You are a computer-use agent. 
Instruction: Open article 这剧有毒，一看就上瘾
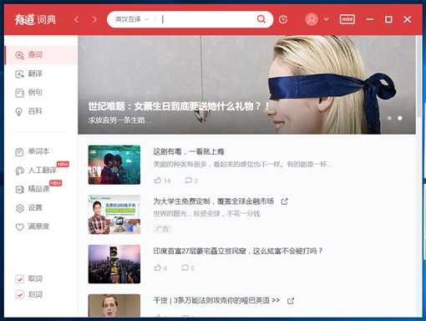(189, 151)
